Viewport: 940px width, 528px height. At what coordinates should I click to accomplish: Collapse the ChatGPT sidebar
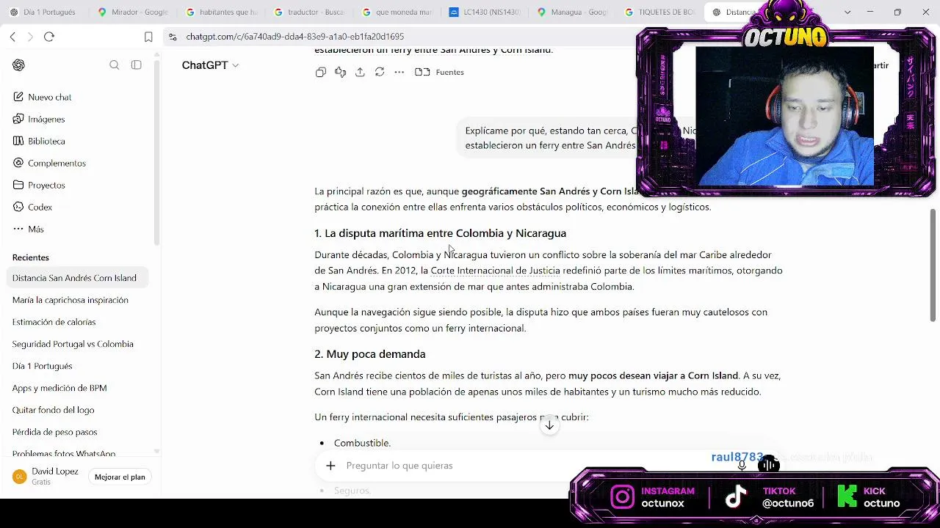(x=137, y=65)
